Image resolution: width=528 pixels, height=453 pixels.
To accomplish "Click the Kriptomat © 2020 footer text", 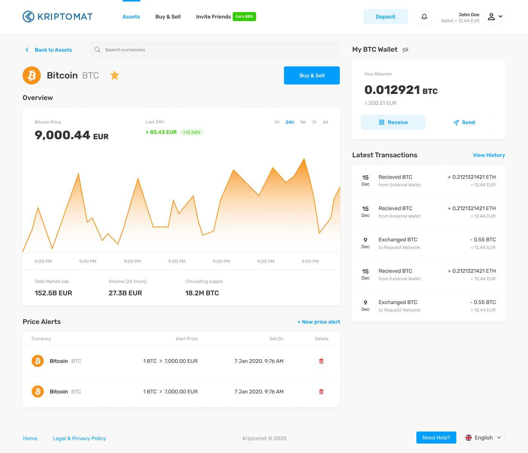I will (264, 438).
